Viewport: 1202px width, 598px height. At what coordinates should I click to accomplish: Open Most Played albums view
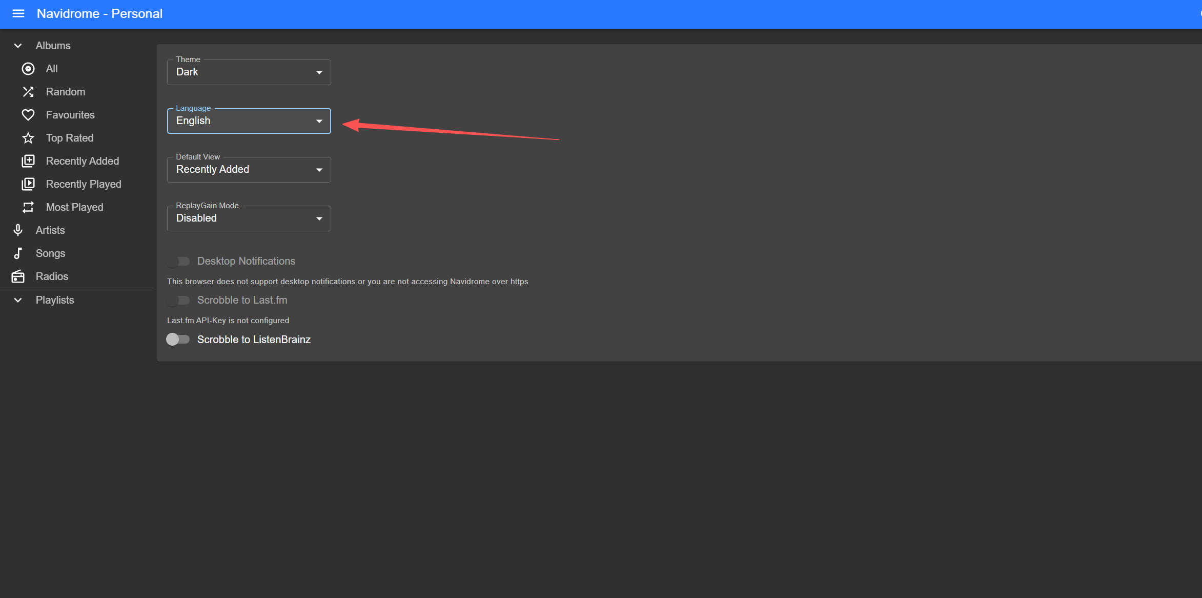(x=74, y=207)
